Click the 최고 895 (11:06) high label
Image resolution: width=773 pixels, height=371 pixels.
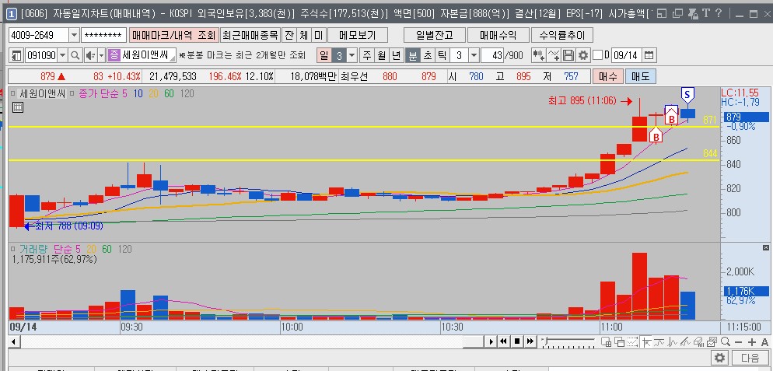582,101
